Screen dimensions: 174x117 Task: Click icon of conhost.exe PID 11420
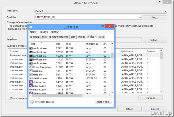point(31,60)
